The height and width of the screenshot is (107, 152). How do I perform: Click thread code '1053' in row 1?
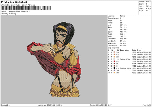[x=134, y=52]
